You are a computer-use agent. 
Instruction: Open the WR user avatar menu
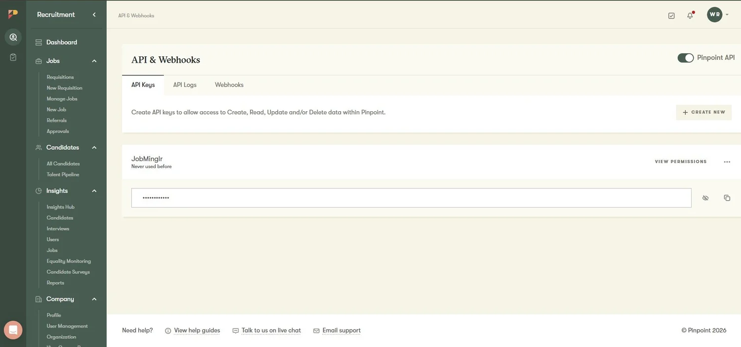tap(714, 14)
